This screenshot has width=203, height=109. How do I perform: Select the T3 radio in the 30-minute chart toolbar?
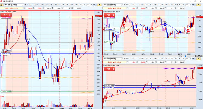point(134,5)
